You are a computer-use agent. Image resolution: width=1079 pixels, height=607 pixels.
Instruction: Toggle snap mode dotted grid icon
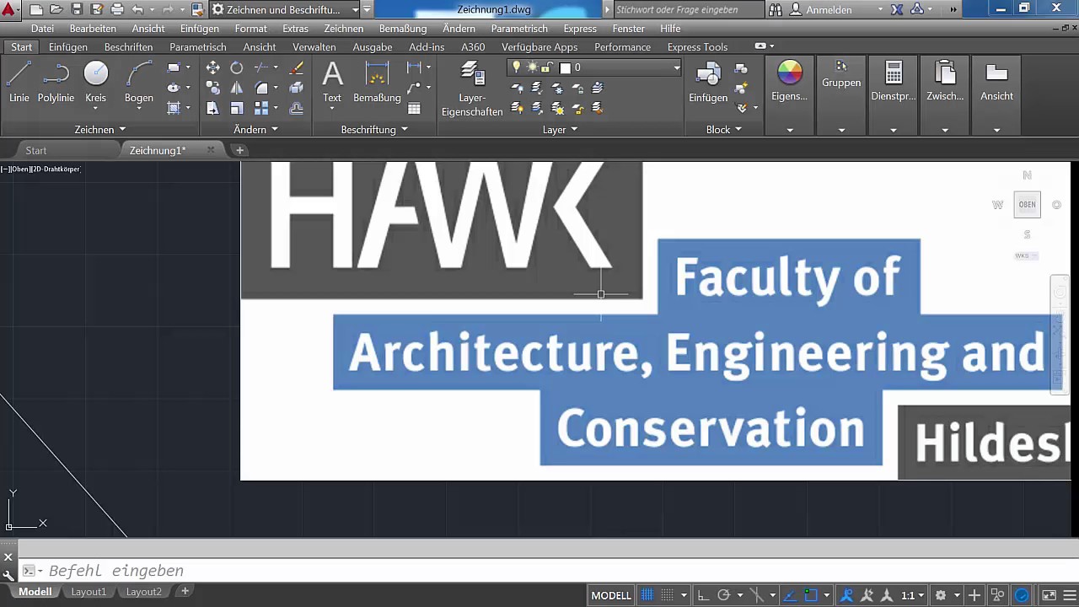pyautogui.click(x=668, y=594)
